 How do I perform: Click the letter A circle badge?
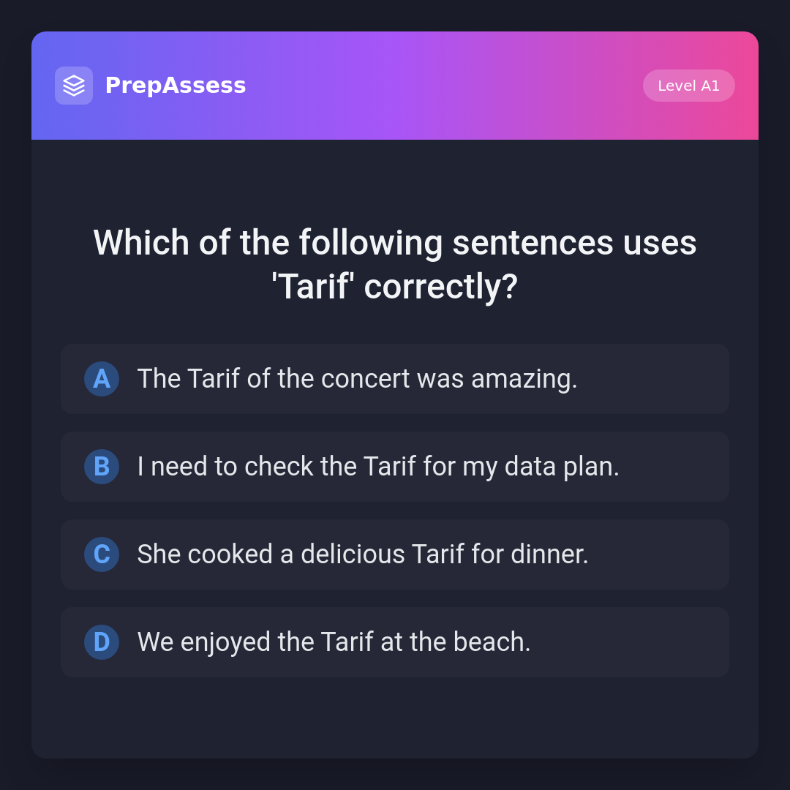coord(102,379)
